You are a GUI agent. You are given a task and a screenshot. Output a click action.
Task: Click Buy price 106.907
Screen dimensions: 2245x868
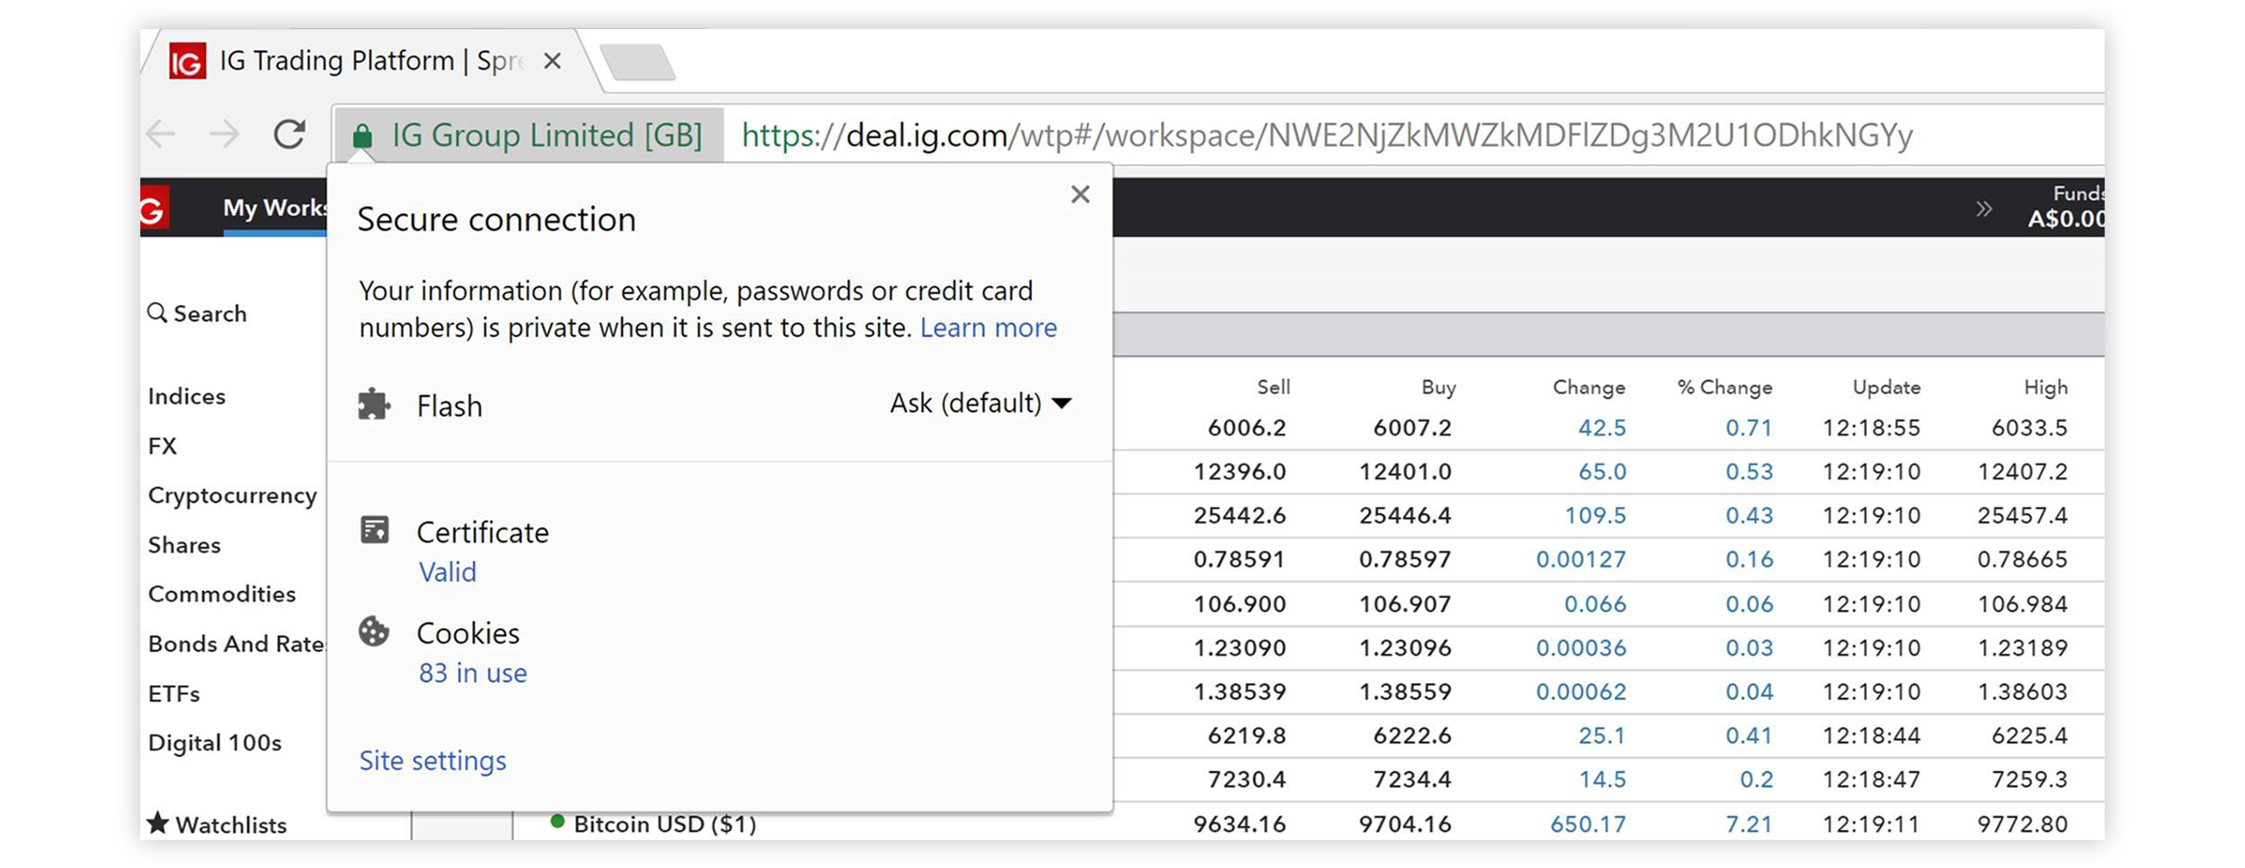pyautogui.click(x=1405, y=604)
